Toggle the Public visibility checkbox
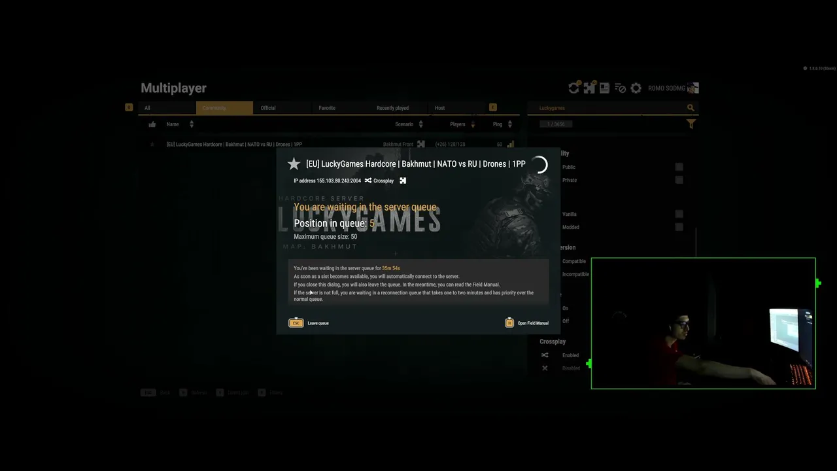The width and height of the screenshot is (837, 471). 679,167
